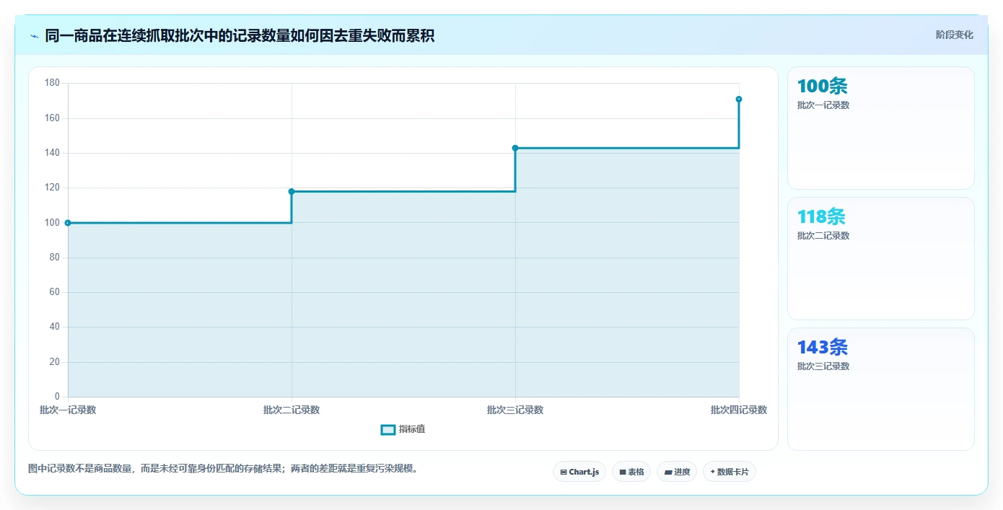
Task: Click the 批次一记录数 caption under 100条
Action: click(x=823, y=105)
